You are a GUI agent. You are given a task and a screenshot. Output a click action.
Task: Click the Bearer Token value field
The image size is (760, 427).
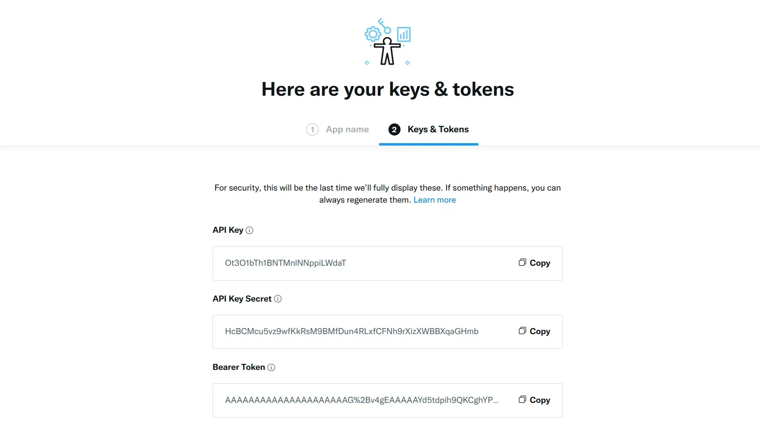tap(361, 400)
